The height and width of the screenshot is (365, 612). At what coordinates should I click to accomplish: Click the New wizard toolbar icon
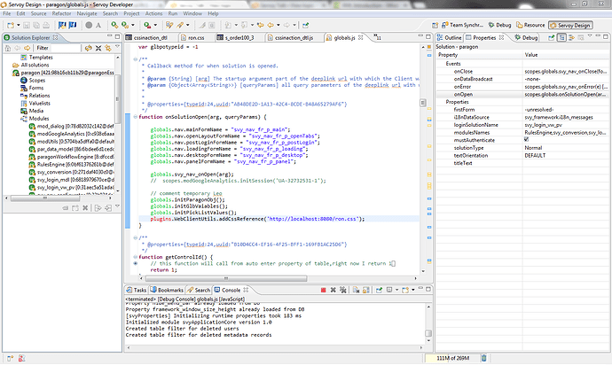click(11, 25)
